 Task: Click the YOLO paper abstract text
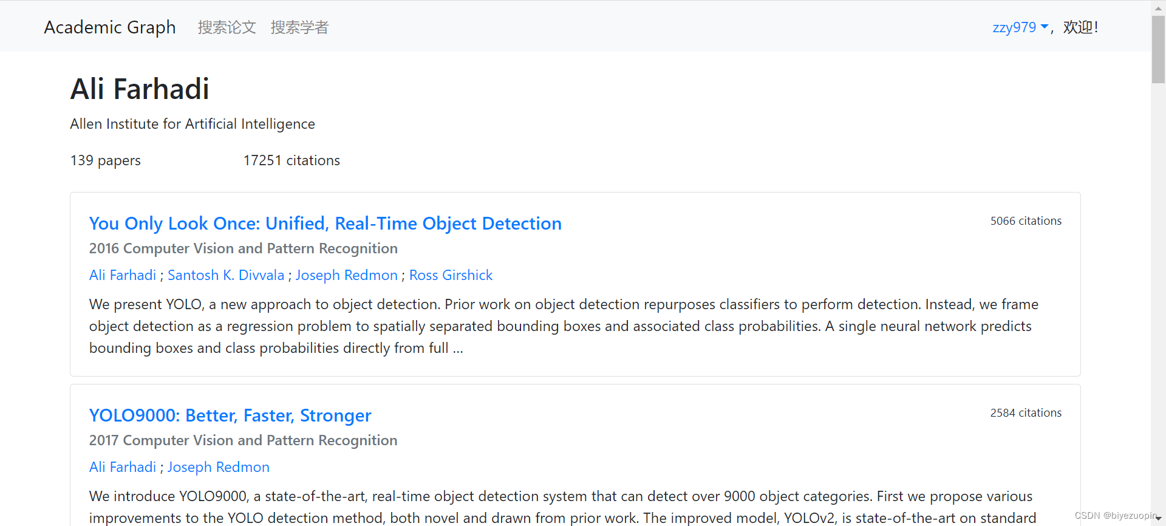click(564, 326)
